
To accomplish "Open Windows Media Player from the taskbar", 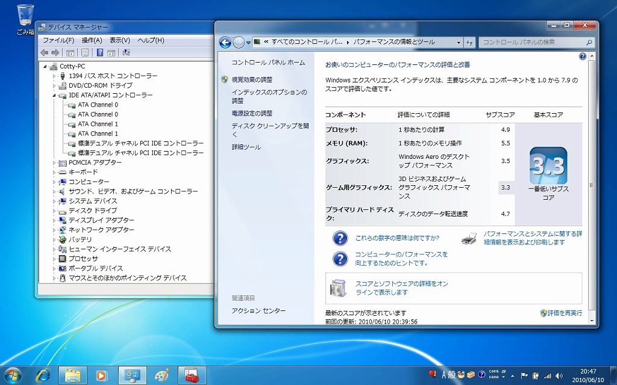I will pos(102,375).
